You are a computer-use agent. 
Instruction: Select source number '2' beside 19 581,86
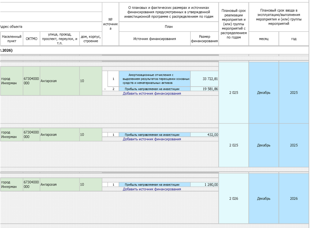pyautogui.click(x=113, y=89)
